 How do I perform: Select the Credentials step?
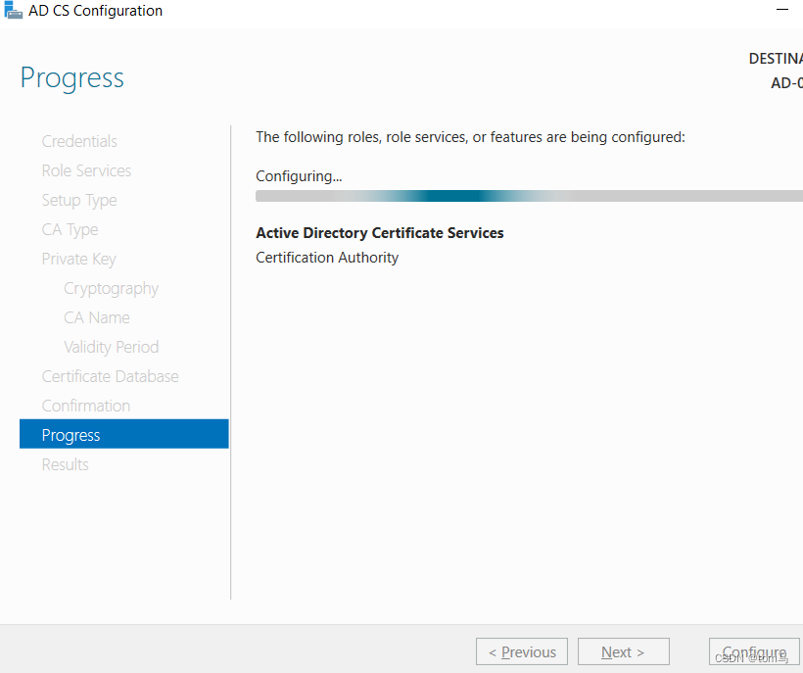click(79, 141)
